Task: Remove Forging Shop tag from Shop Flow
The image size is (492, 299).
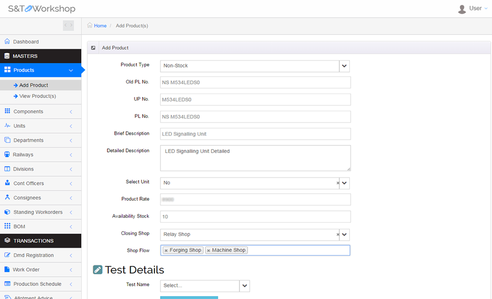Action: (166, 250)
